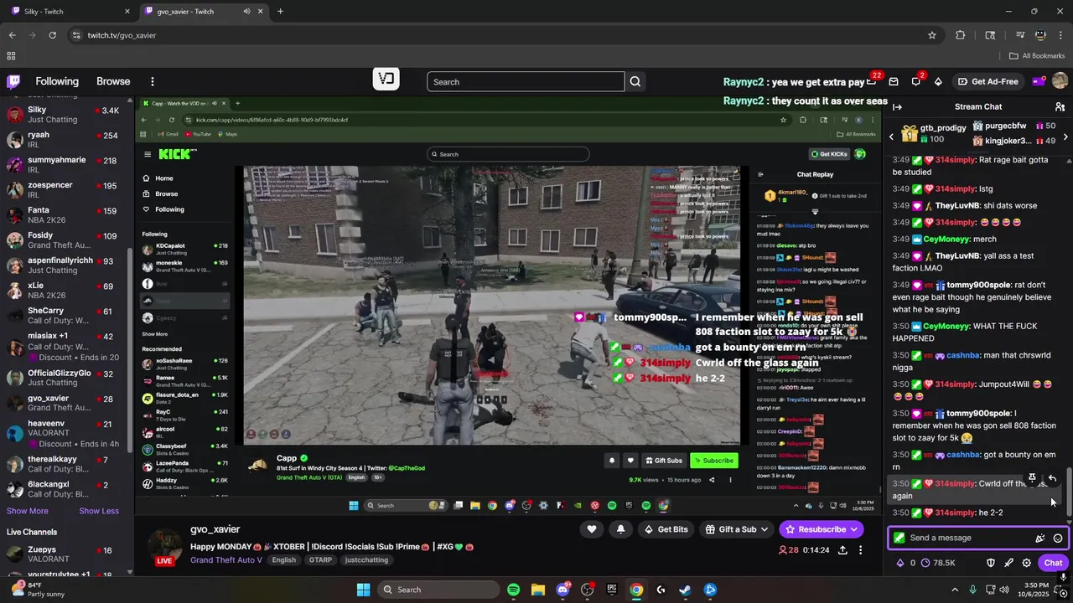This screenshot has height=603, width=1073.
Task: Open Spotify from the Windows taskbar
Action: point(514,590)
